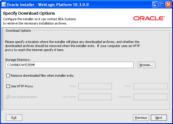Click the 'Host:' label
Image resolution: width=173 pixels, height=124 pixels.
click(x=73, y=86)
